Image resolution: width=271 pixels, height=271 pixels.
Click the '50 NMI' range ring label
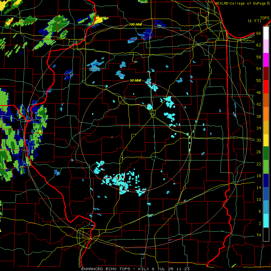(x=135, y=80)
